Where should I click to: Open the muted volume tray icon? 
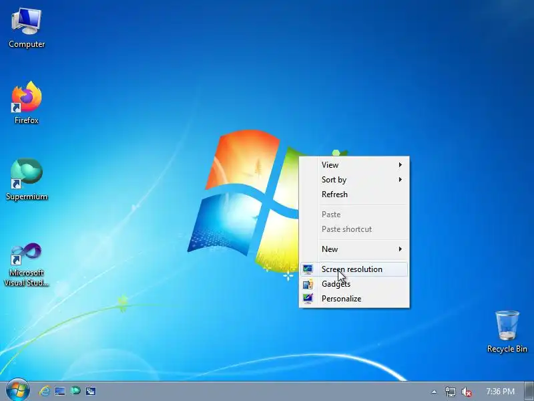click(466, 392)
